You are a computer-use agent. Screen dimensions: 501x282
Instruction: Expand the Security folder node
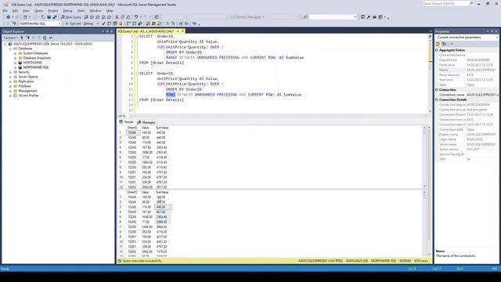point(10,72)
